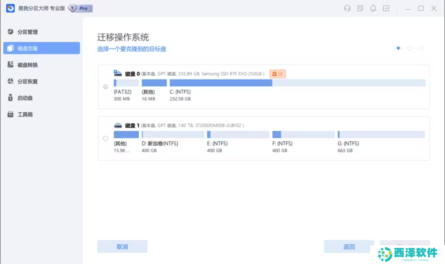Click the D: 新加卷(NTFS) label
The image size is (445, 264).
(160, 143)
